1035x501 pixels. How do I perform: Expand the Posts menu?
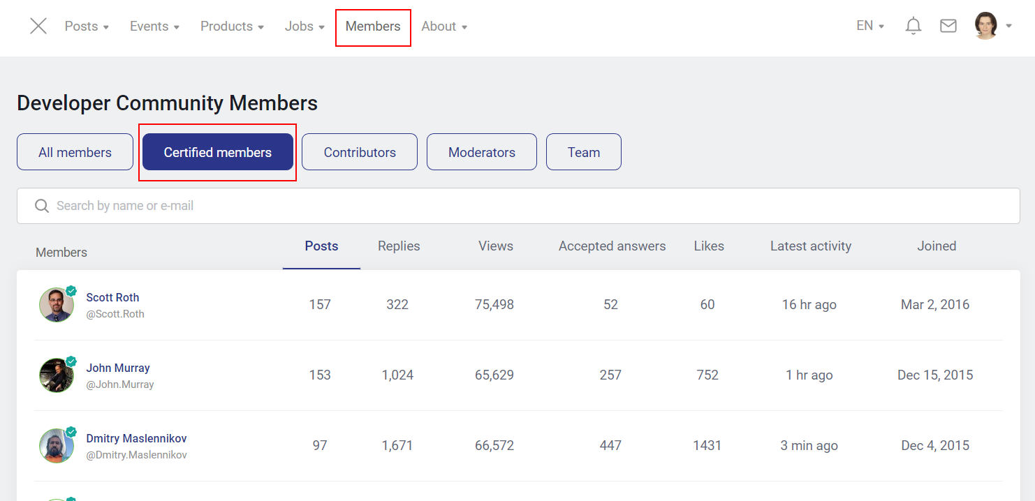pos(87,27)
